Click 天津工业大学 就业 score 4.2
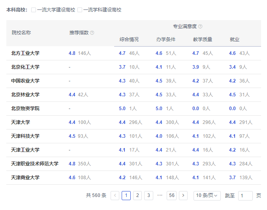The height and width of the screenshot is (210, 267). (x=232, y=150)
